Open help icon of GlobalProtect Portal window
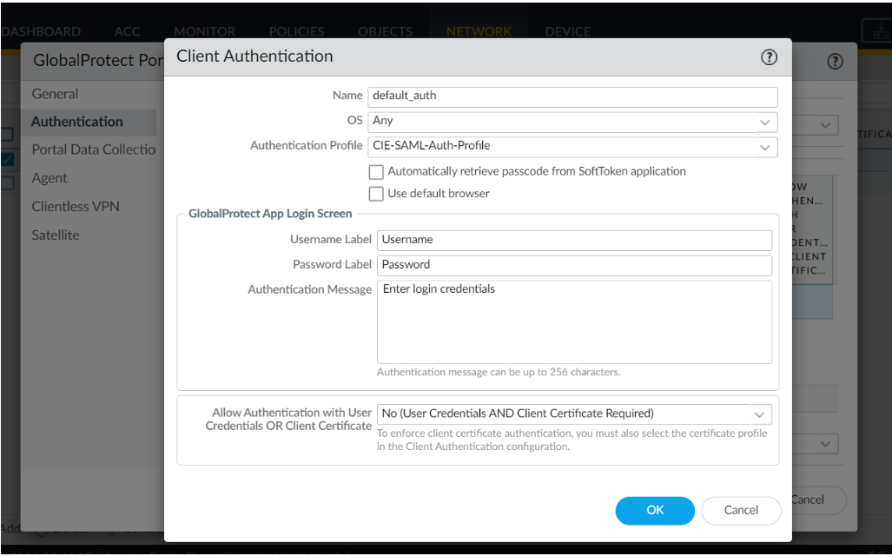This screenshot has height=556, width=892. click(x=835, y=62)
